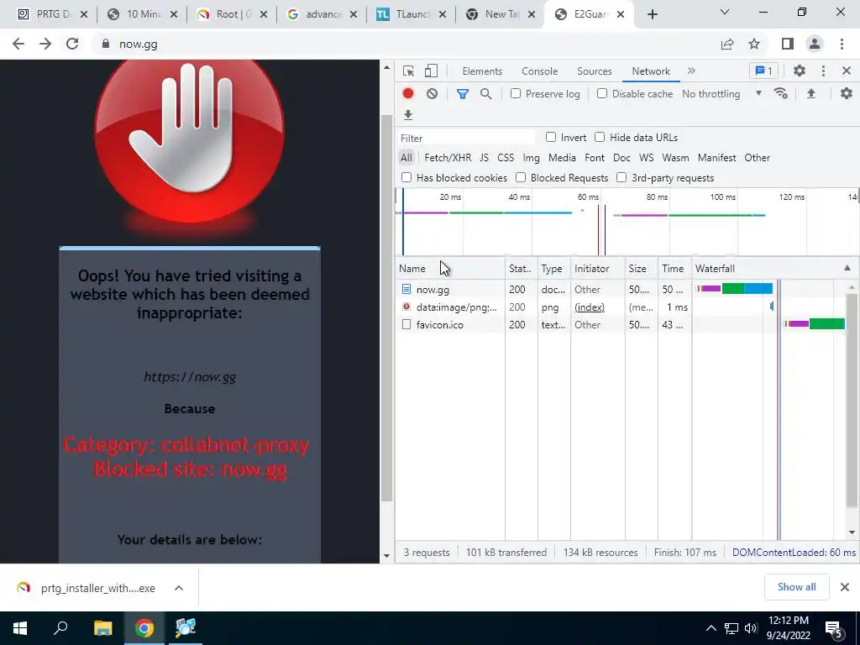The image size is (860, 645).
Task: Close the DevTools panel
Action: pos(847,71)
